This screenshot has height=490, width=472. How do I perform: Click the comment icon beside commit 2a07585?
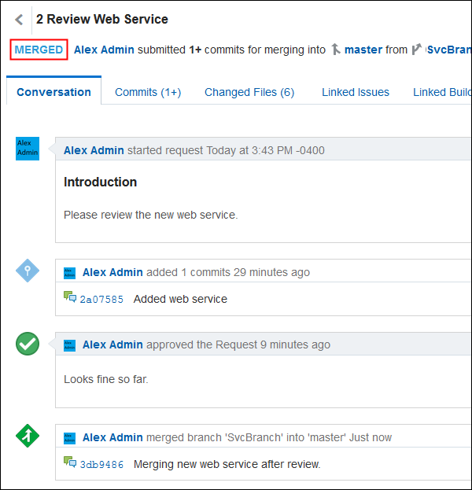pyautogui.click(x=70, y=299)
